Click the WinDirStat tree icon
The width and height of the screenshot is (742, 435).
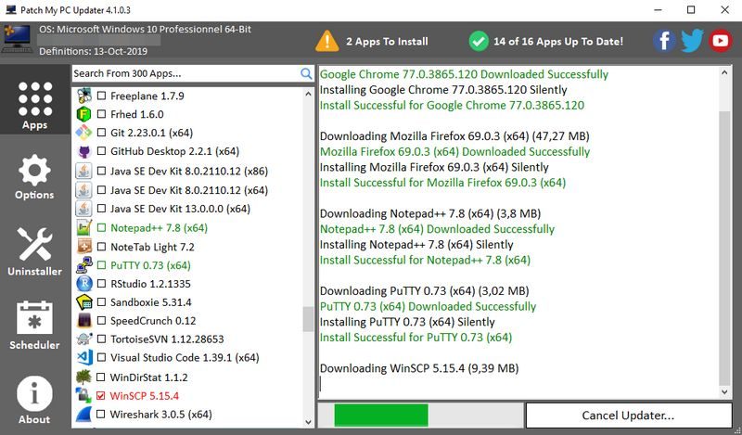tap(83, 377)
